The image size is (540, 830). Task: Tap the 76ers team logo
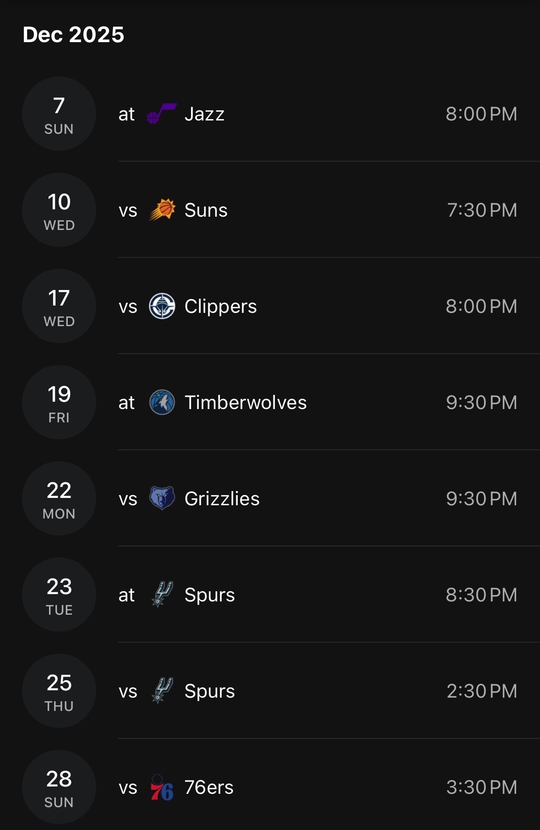[162, 787]
